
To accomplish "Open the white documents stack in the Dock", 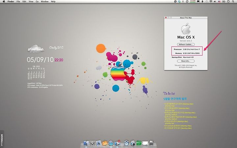I will tap(145, 143).
